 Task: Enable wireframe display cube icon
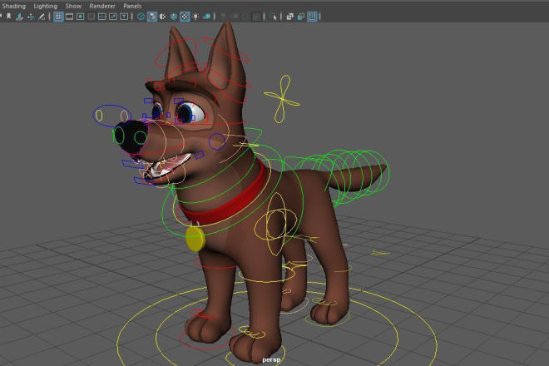point(141,16)
